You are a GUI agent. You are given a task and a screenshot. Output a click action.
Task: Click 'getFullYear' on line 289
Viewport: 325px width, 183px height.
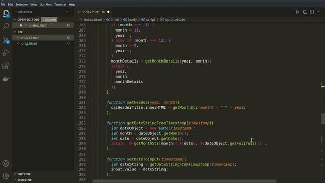point(242,143)
